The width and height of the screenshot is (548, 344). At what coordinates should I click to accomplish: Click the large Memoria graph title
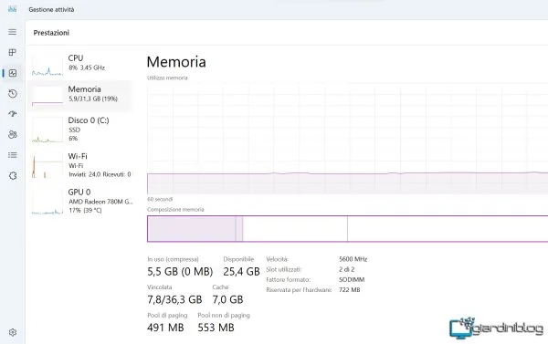click(176, 62)
